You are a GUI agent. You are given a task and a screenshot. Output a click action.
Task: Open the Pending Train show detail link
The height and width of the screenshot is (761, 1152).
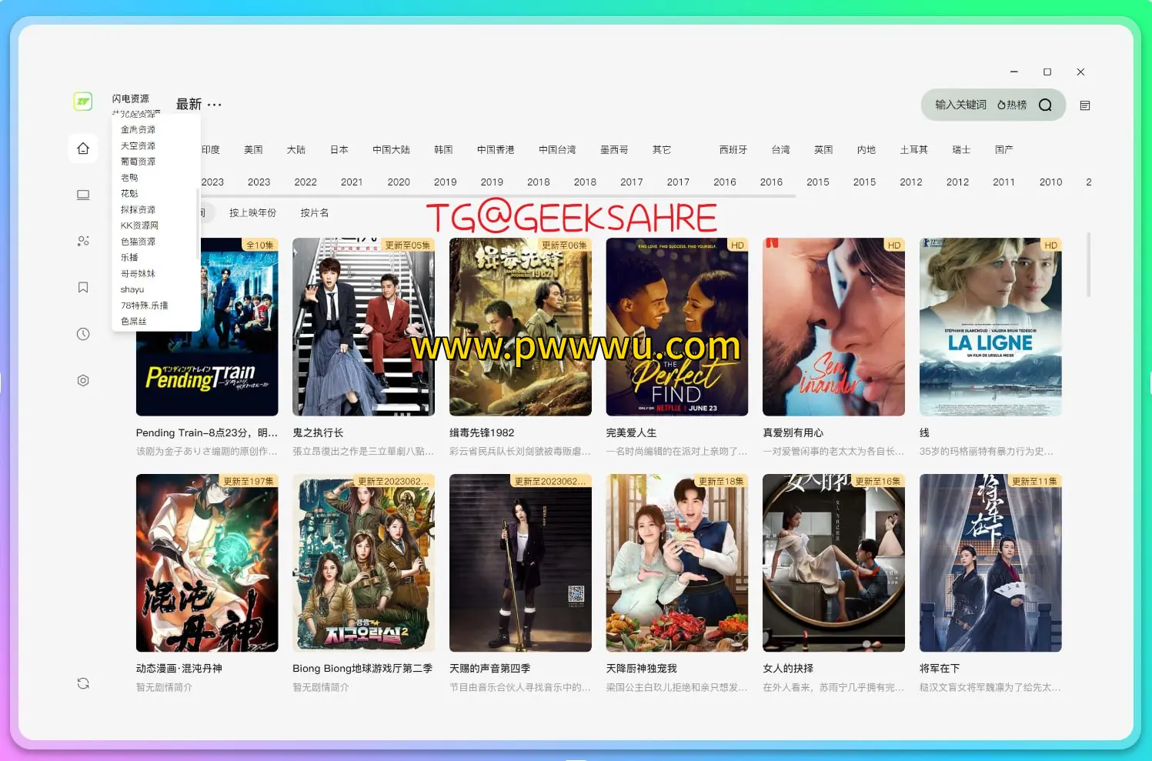click(206, 432)
